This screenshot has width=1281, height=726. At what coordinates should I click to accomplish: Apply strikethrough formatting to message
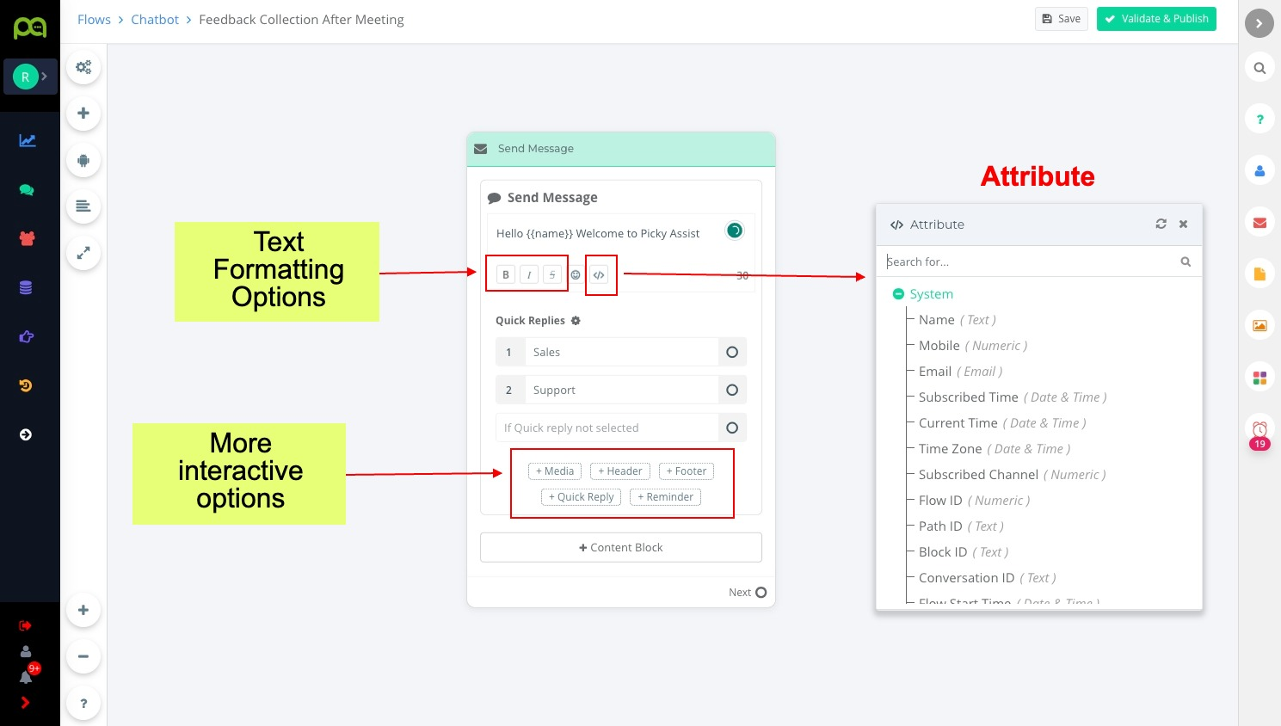click(552, 274)
